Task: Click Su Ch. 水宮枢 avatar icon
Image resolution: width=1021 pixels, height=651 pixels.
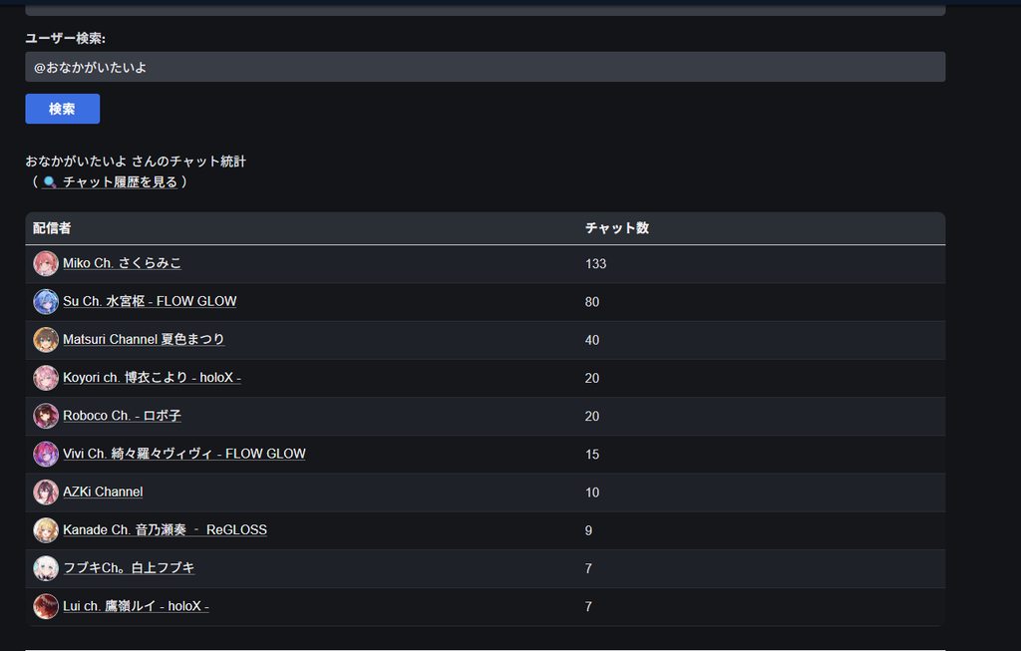Action: 46,301
